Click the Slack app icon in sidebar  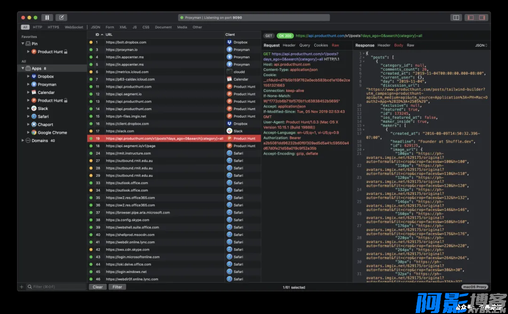(34, 108)
